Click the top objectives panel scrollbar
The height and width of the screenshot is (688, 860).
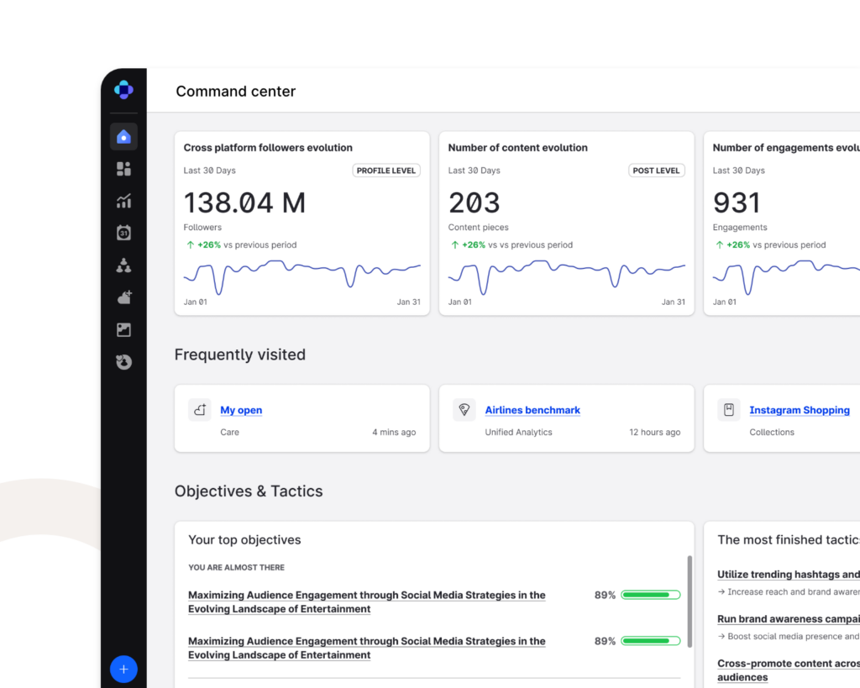(x=690, y=601)
